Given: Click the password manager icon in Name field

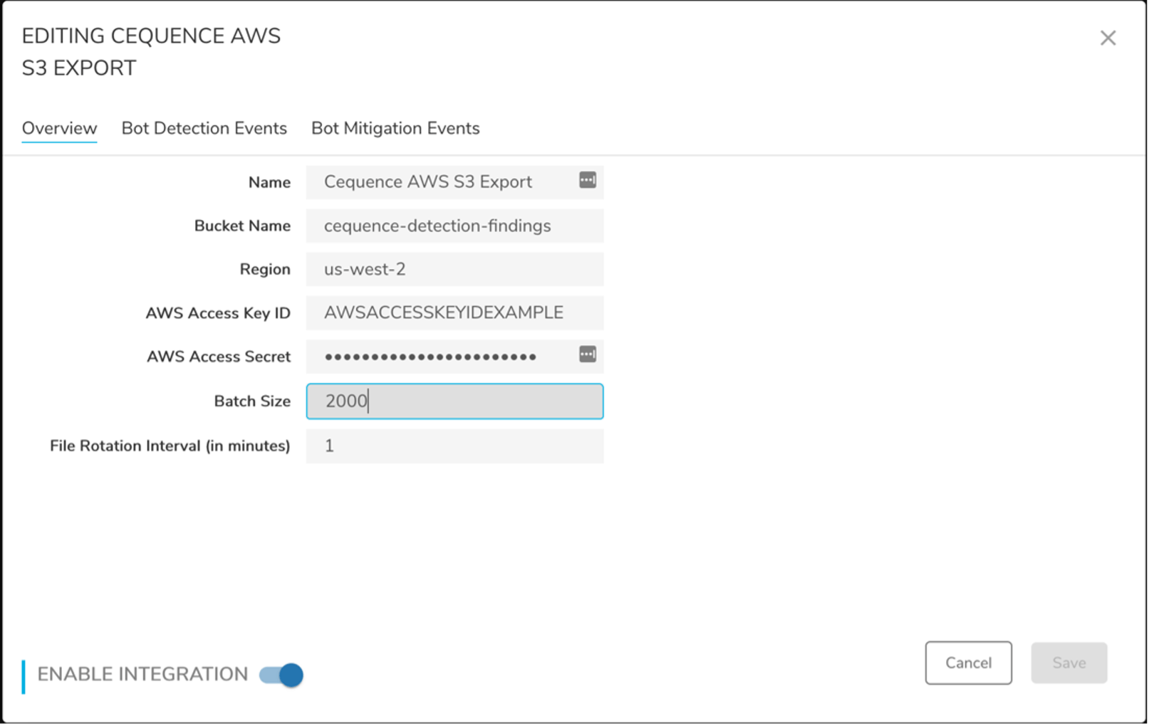Looking at the screenshot, I should [587, 180].
